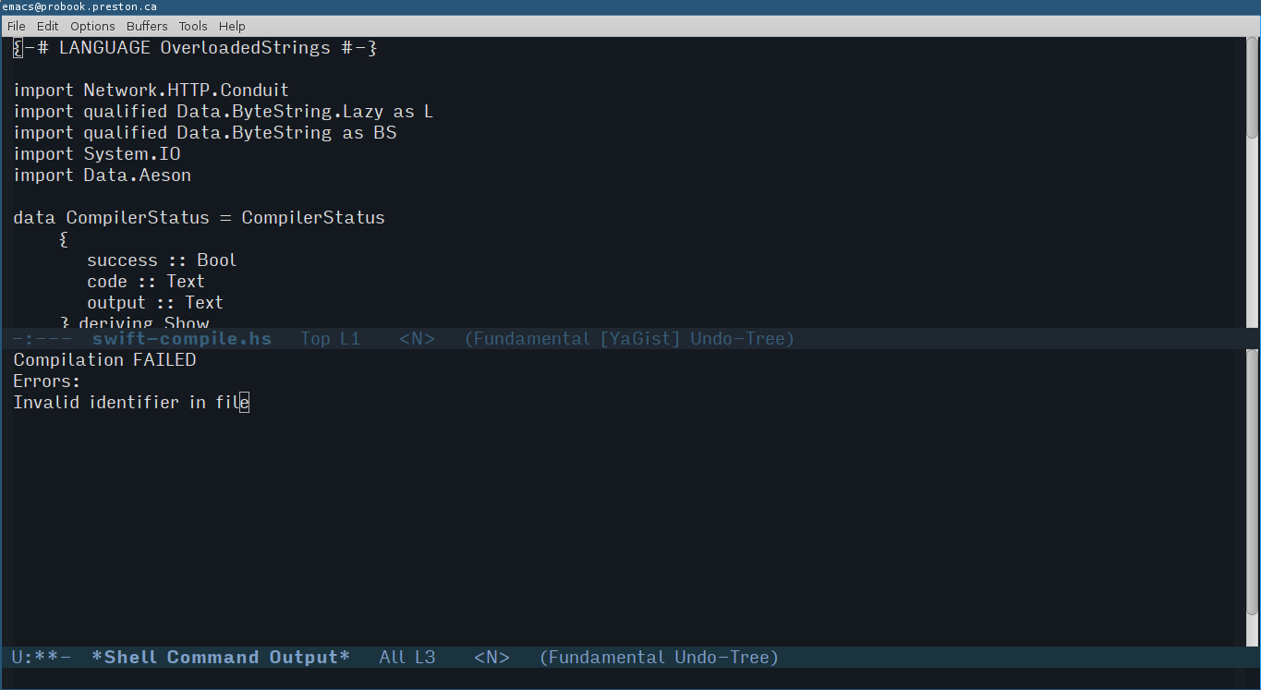The image size is (1261, 690).
Task: Click the U:**- status flags in lower mode line
Action: (x=41, y=658)
